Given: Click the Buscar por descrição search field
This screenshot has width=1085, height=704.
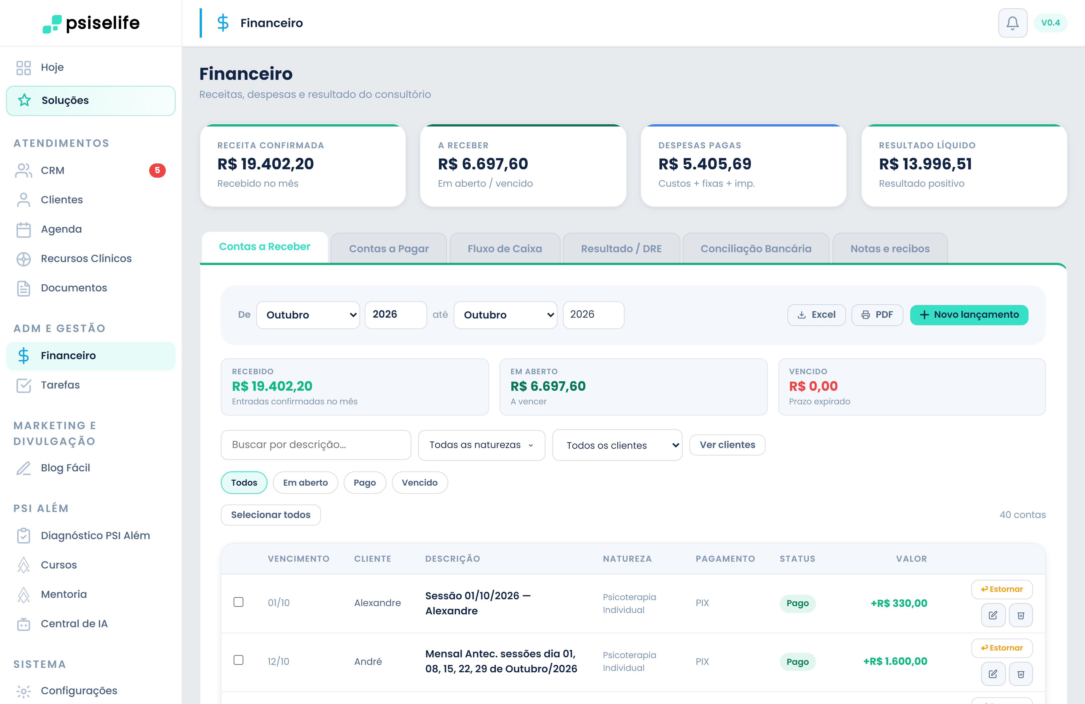Looking at the screenshot, I should [315, 445].
